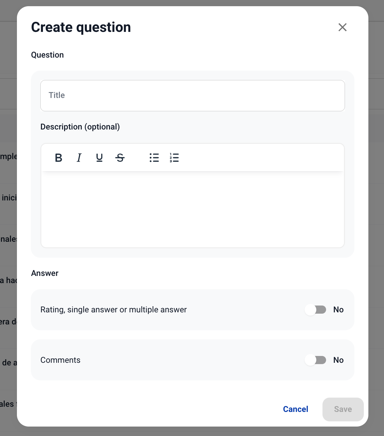
Task: Click the Title input field
Action: tap(192, 96)
